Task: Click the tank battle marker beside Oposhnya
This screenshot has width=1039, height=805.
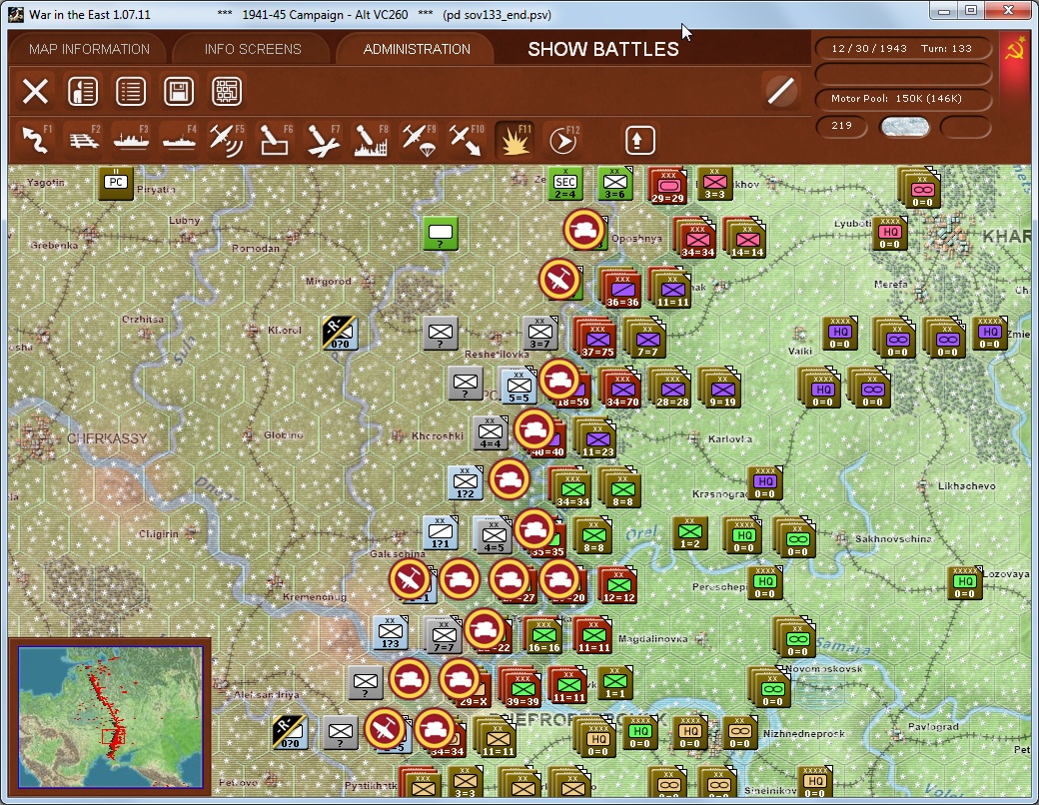Action: (583, 230)
